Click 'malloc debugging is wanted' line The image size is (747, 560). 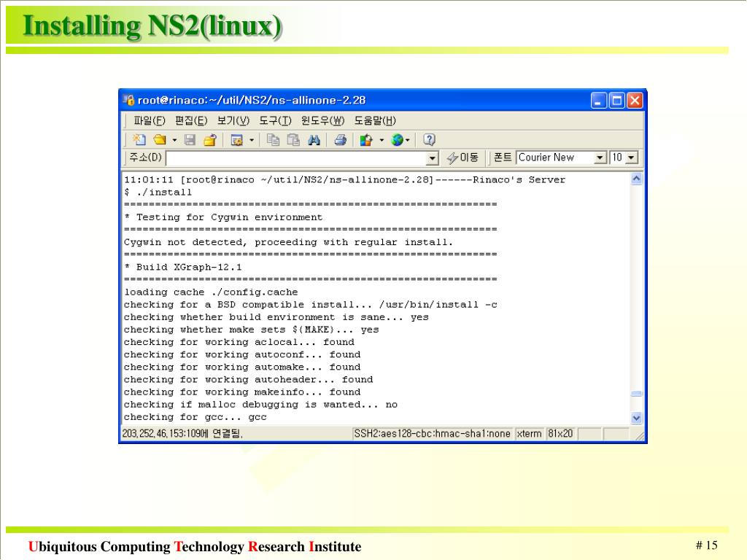coord(260,404)
